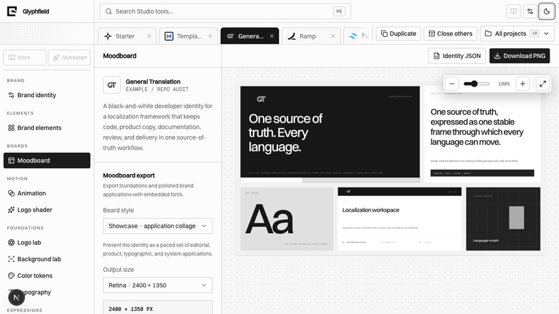Select Moodboard in sidebar
Viewport: 559px width, 314px height.
coord(47,160)
